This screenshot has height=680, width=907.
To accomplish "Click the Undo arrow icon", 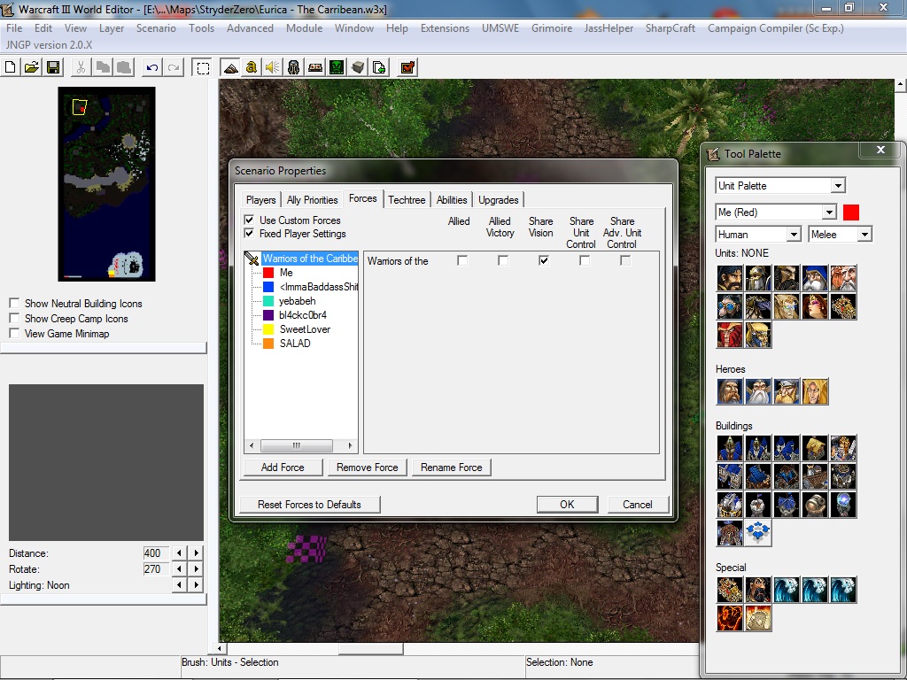I will point(152,67).
